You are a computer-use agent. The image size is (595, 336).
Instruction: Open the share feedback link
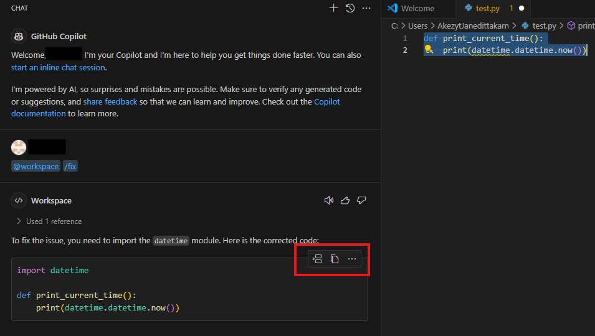110,101
